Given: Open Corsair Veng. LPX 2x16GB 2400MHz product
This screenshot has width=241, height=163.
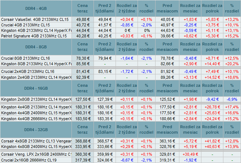Looking at the screenshot, I should pos(37,155).
